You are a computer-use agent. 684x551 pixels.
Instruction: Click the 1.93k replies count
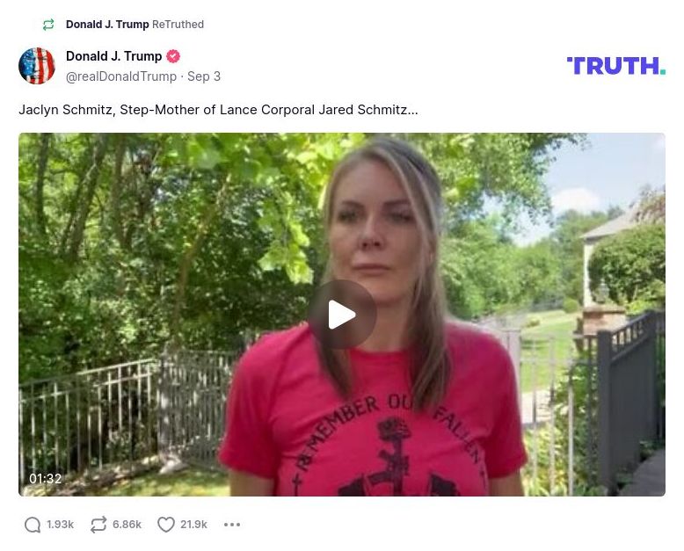coord(60,525)
